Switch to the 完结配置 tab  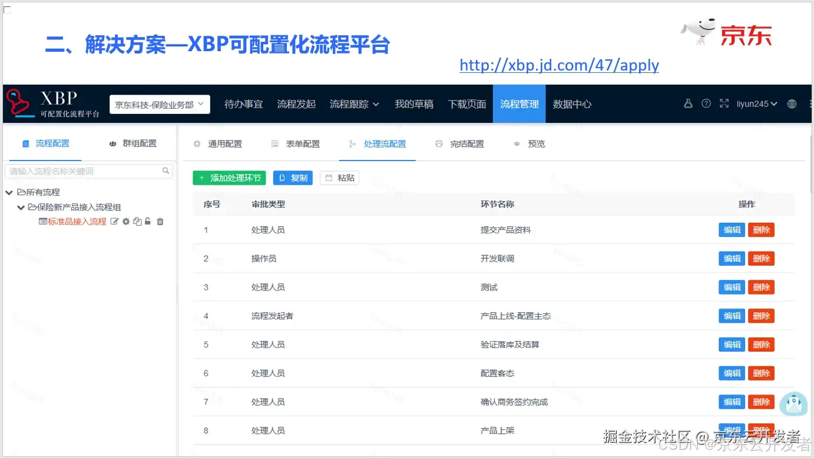pyautogui.click(x=459, y=144)
